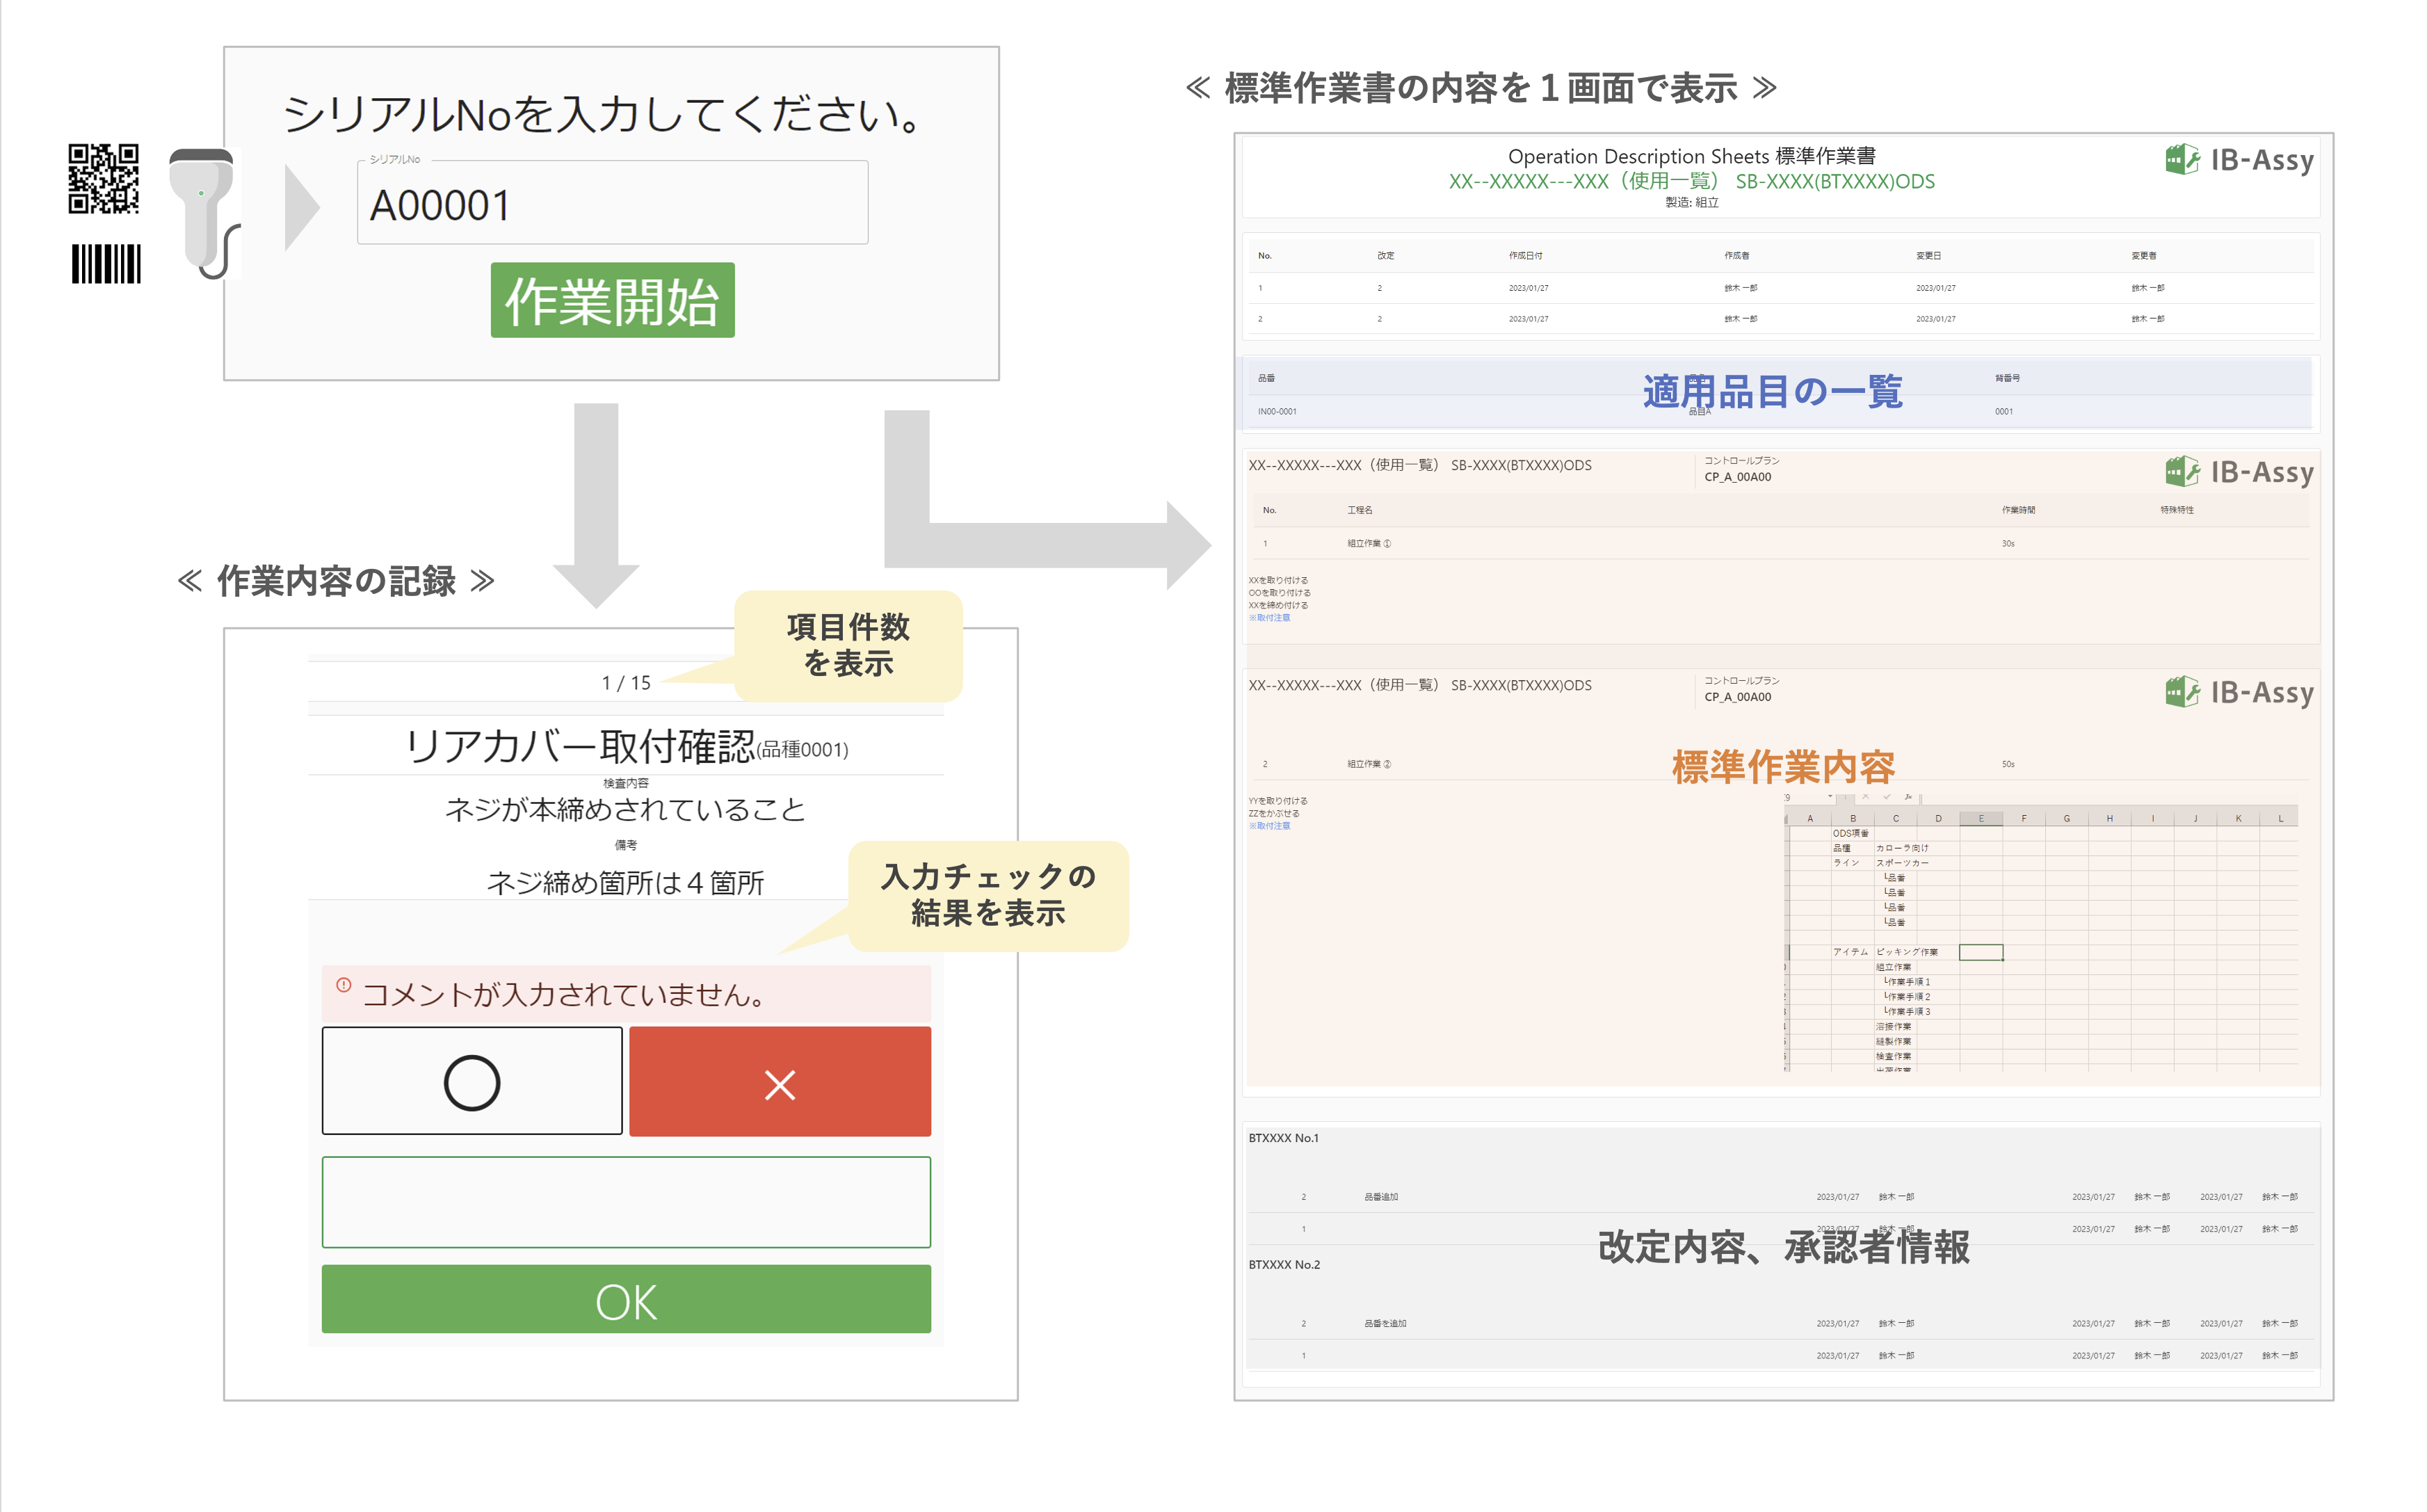Click the BTXXXX No.1 section heading
Image resolution: width=2427 pixels, height=1512 pixels.
(x=1284, y=1138)
